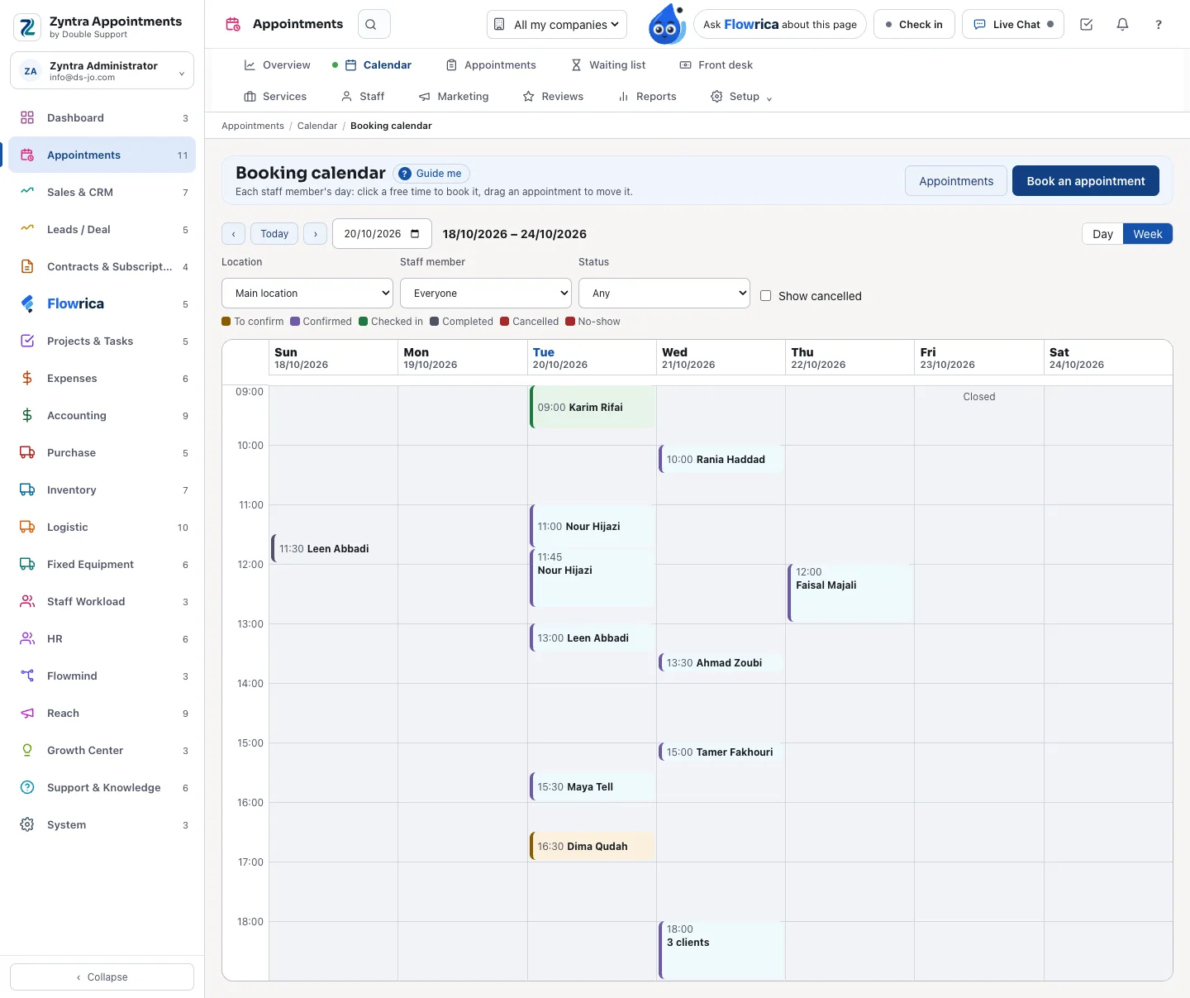Click the Guide me button
The height and width of the screenshot is (998, 1190).
pyautogui.click(x=431, y=174)
